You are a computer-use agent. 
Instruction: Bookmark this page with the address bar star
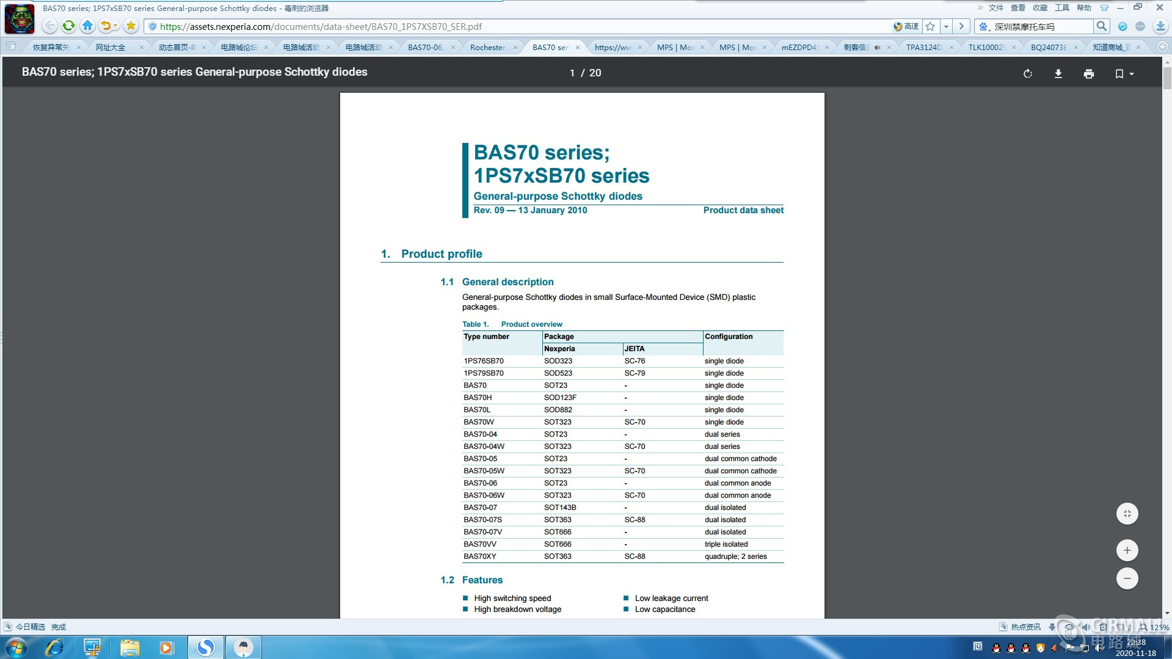930,26
